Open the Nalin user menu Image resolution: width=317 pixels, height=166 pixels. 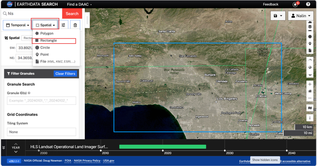coord(301,16)
